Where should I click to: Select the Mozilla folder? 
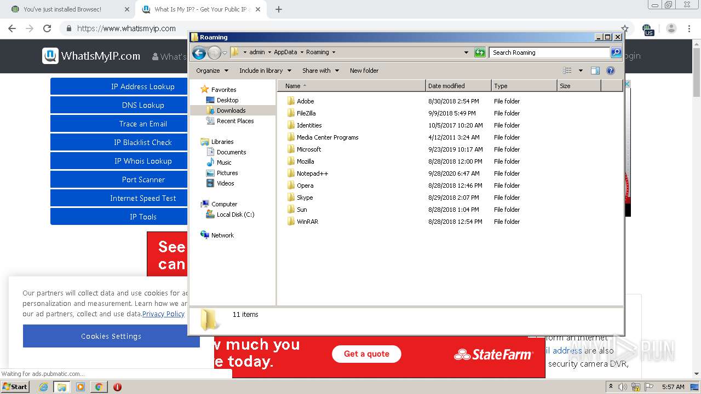(x=305, y=161)
